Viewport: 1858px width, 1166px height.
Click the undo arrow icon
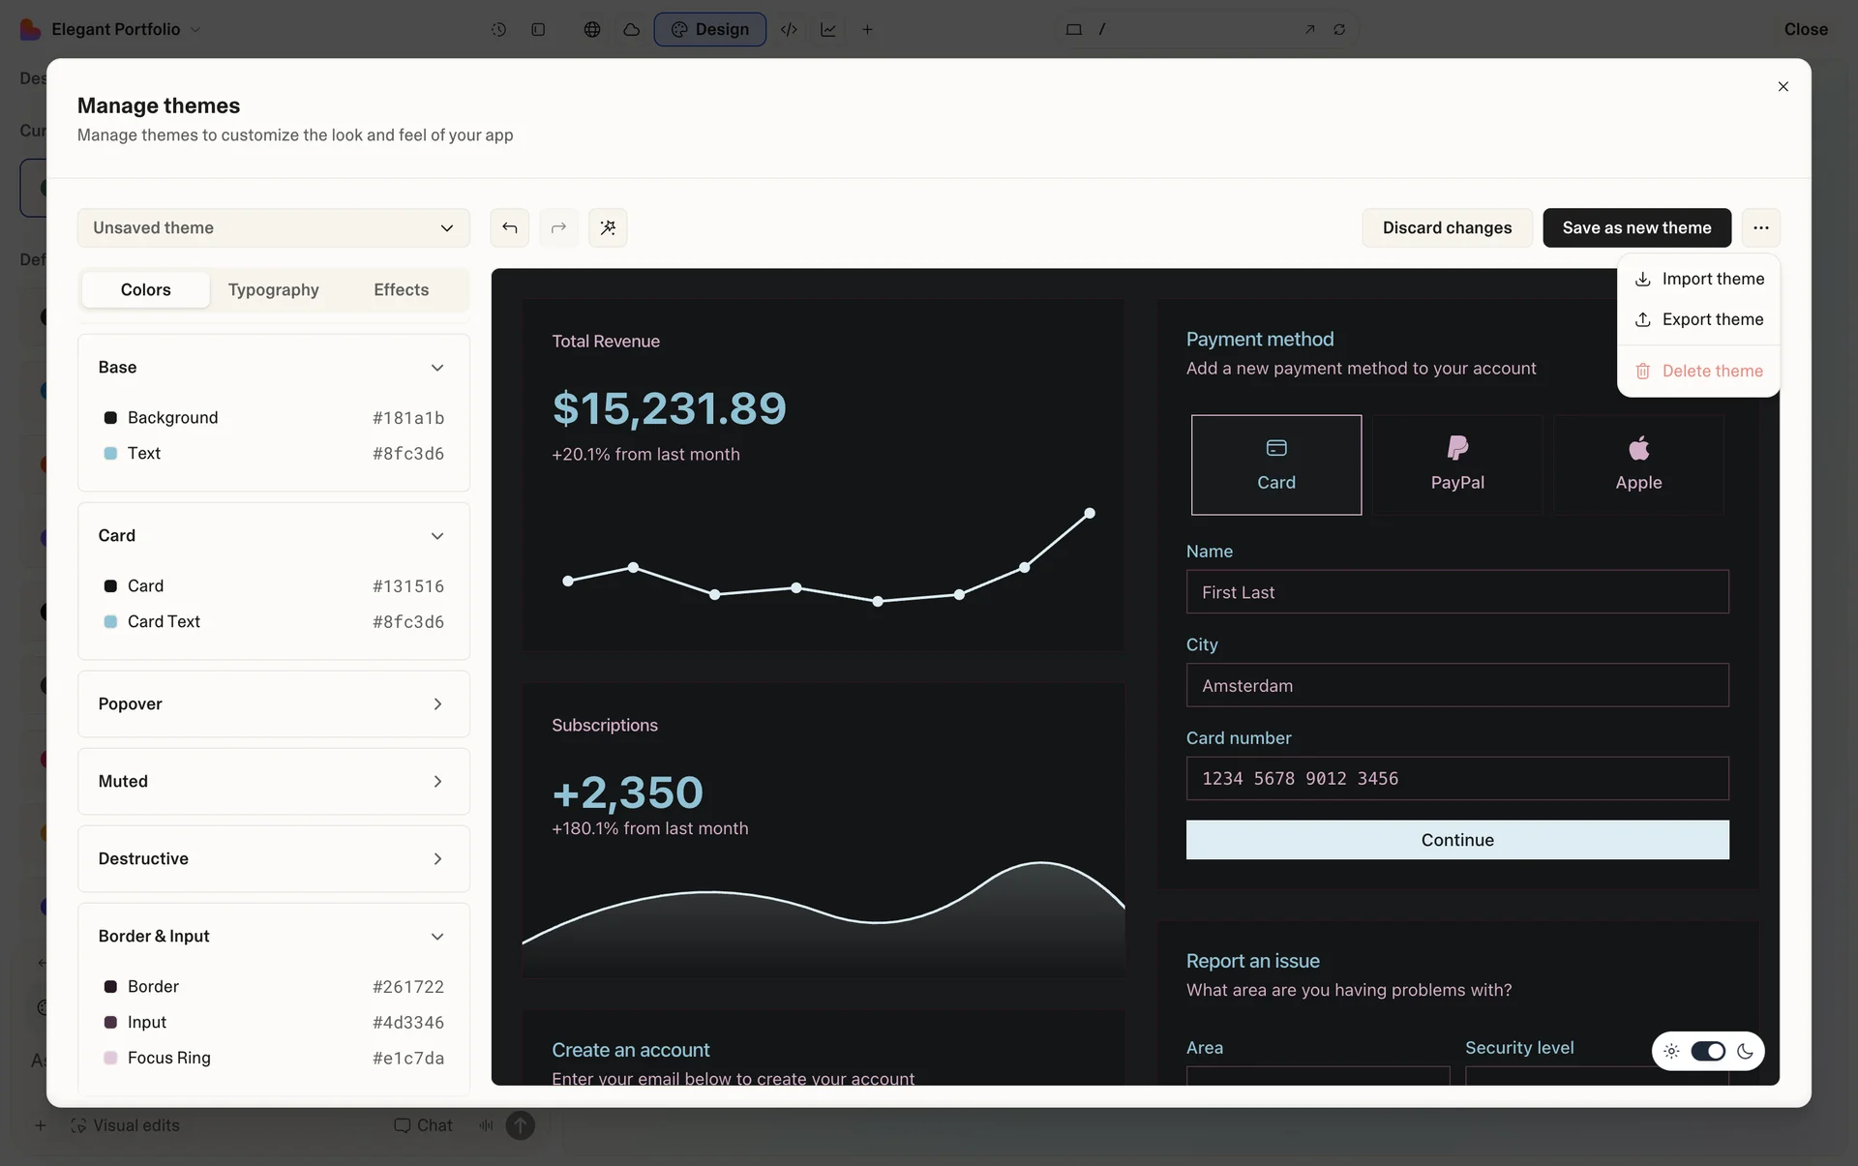[x=509, y=227]
